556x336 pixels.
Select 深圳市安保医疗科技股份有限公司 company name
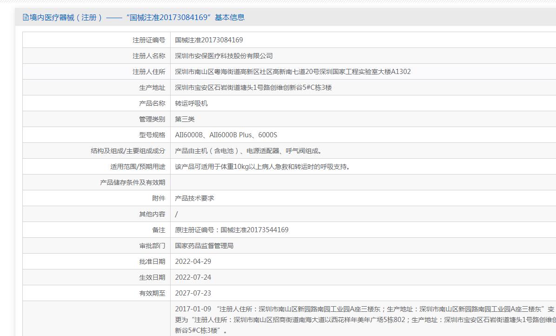click(224, 56)
